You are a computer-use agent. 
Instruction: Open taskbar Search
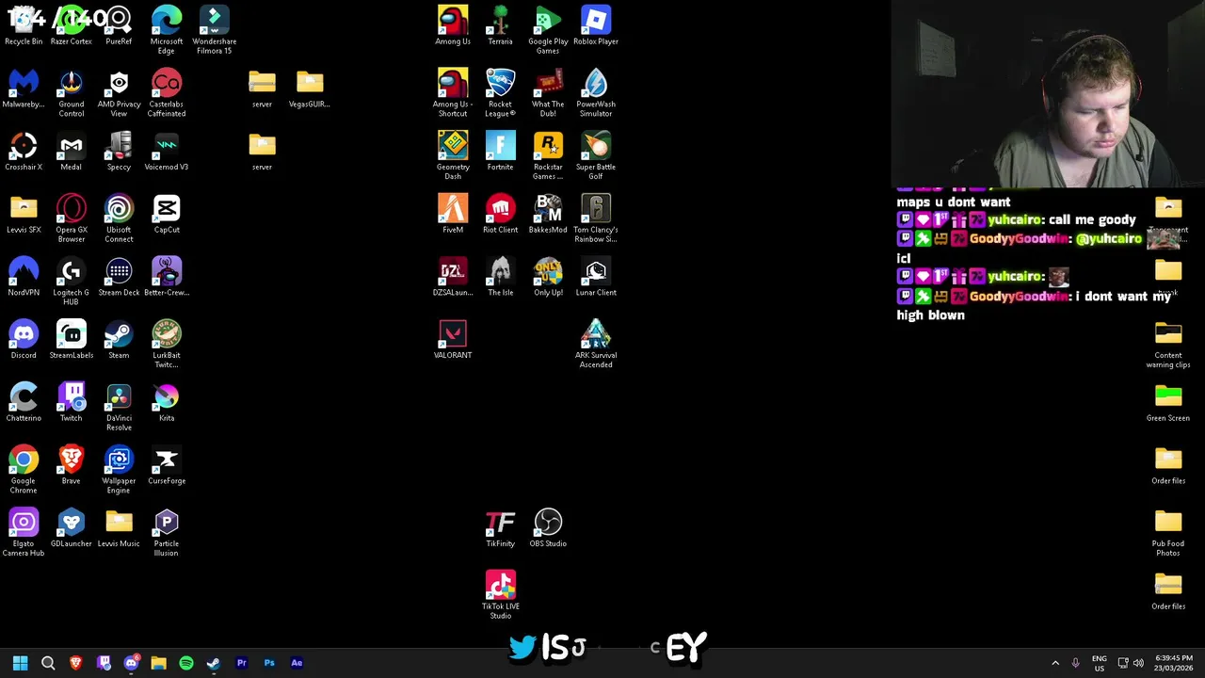click(x=48, y=663)
